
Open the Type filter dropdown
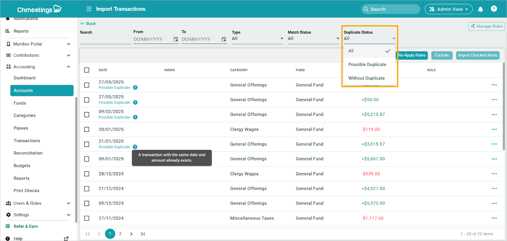(257, 39)
